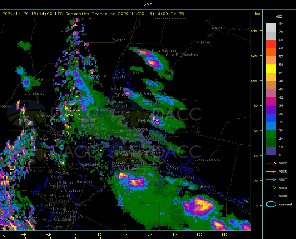Click the S_MARTIN label on map

[136, 146]
